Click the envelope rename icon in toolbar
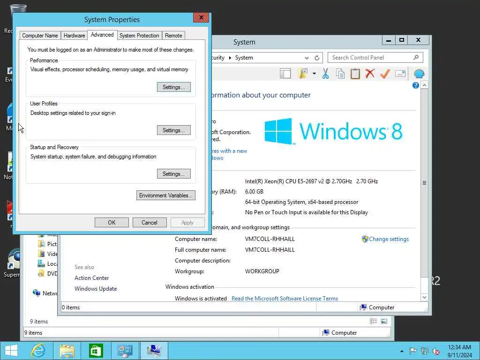This screenshot has width=480, height=360. click(x=400, y=74)
